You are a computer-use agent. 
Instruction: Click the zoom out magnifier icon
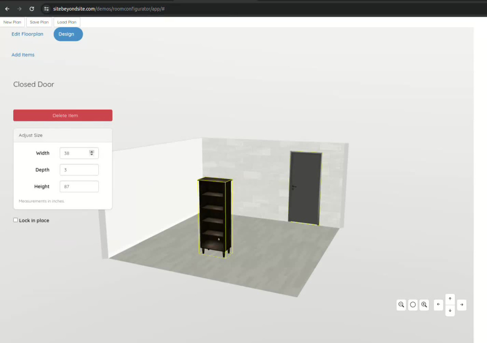pos(401,305)
